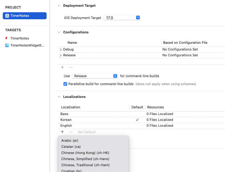This screenshot has width=225, height=172.
Task: Select the Base localization row
Action: click(141, 114)
